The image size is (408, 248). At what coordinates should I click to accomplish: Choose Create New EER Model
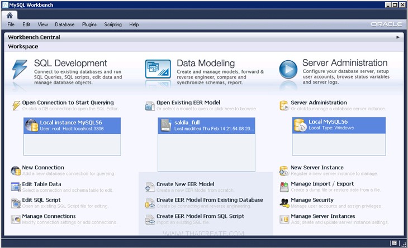pyautogui.click(x=185, y=184)
